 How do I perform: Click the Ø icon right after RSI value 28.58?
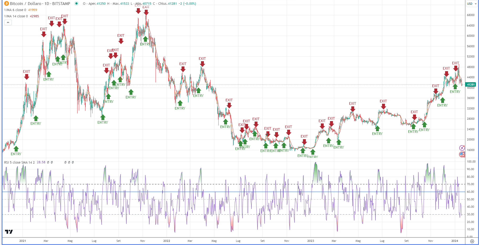point(48,162)
